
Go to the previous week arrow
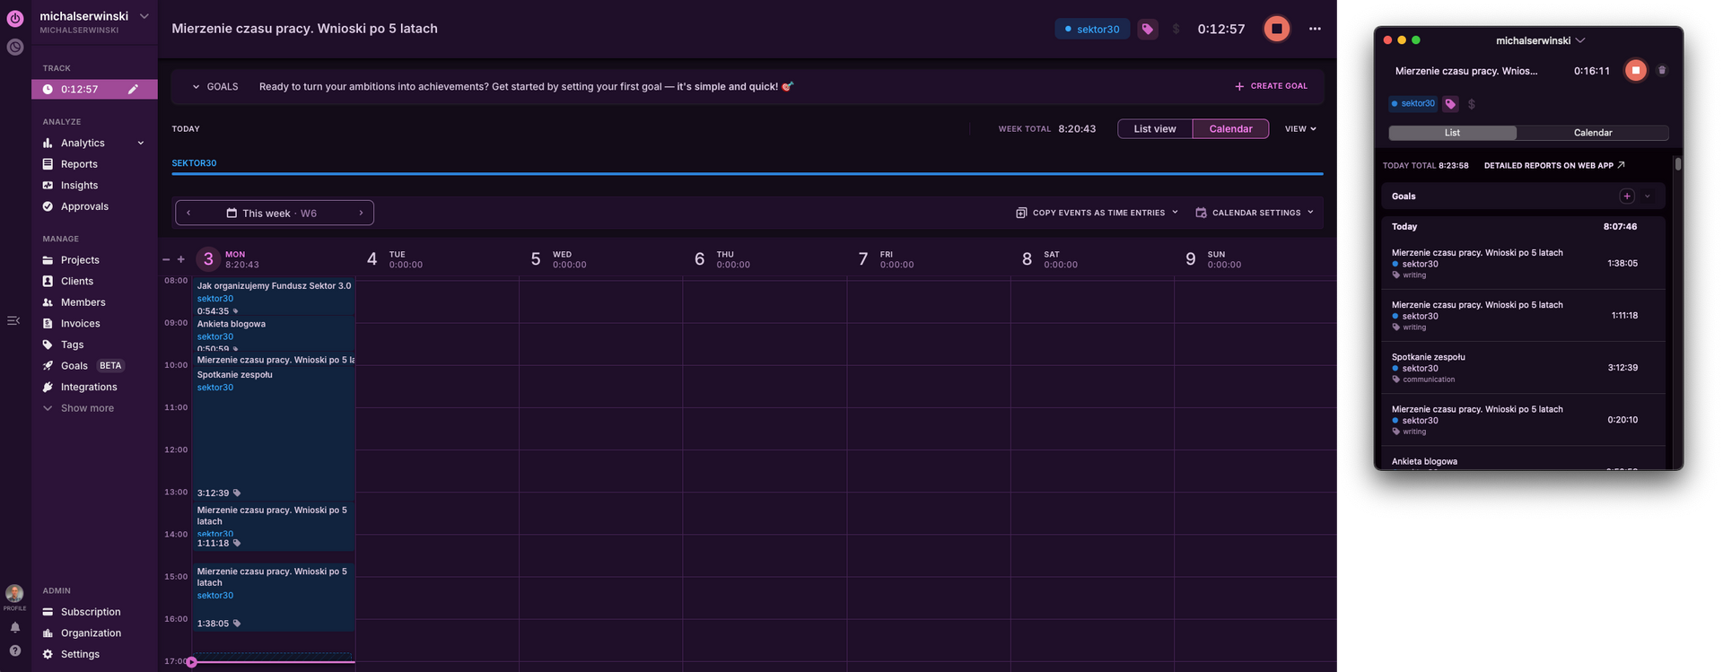(188, 213)
